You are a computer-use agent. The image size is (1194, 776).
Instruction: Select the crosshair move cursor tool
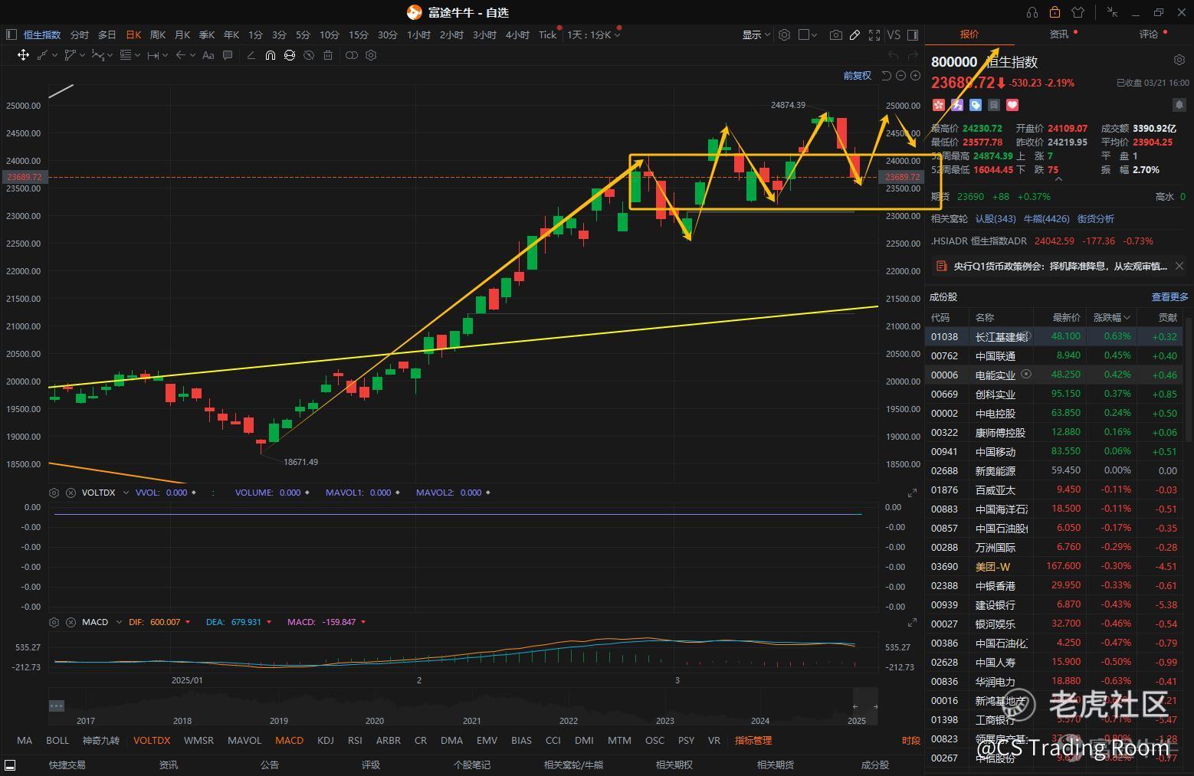coord(23,55)
